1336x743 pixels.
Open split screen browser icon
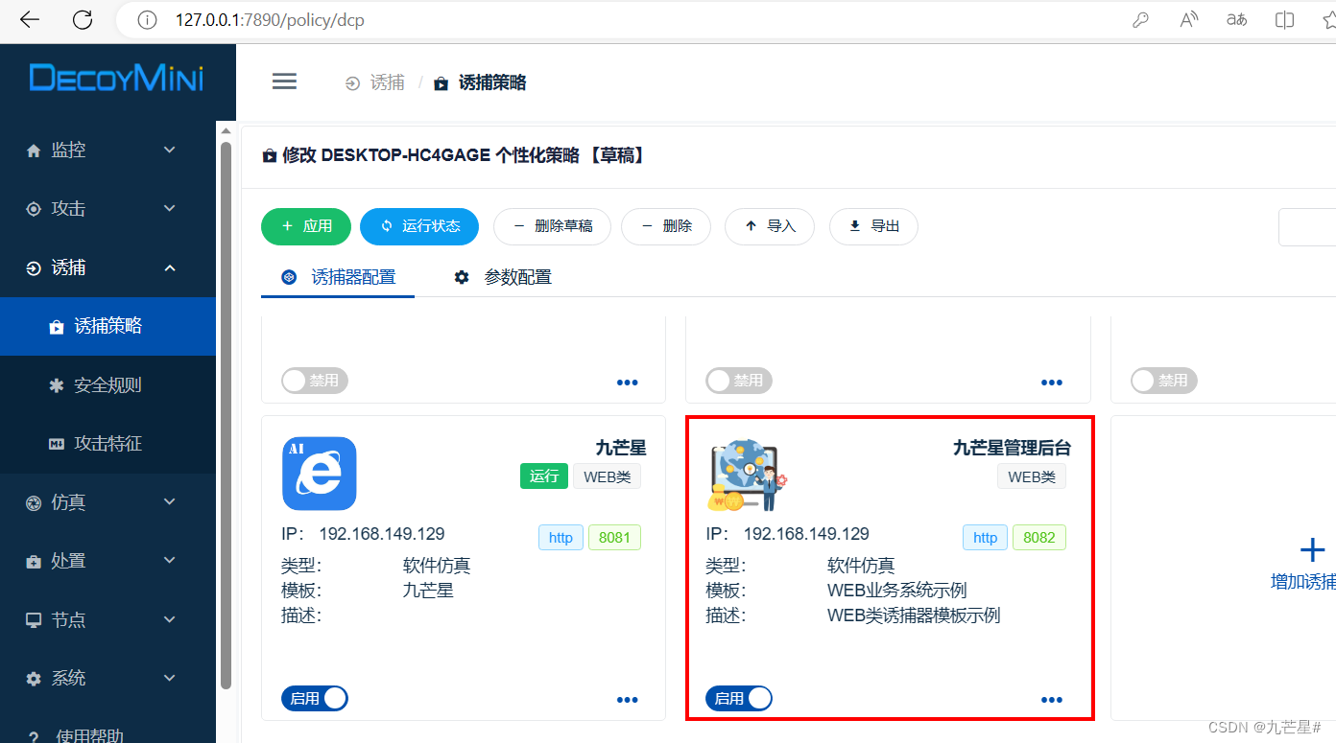pyautogui.click(x=1284, y=20)
